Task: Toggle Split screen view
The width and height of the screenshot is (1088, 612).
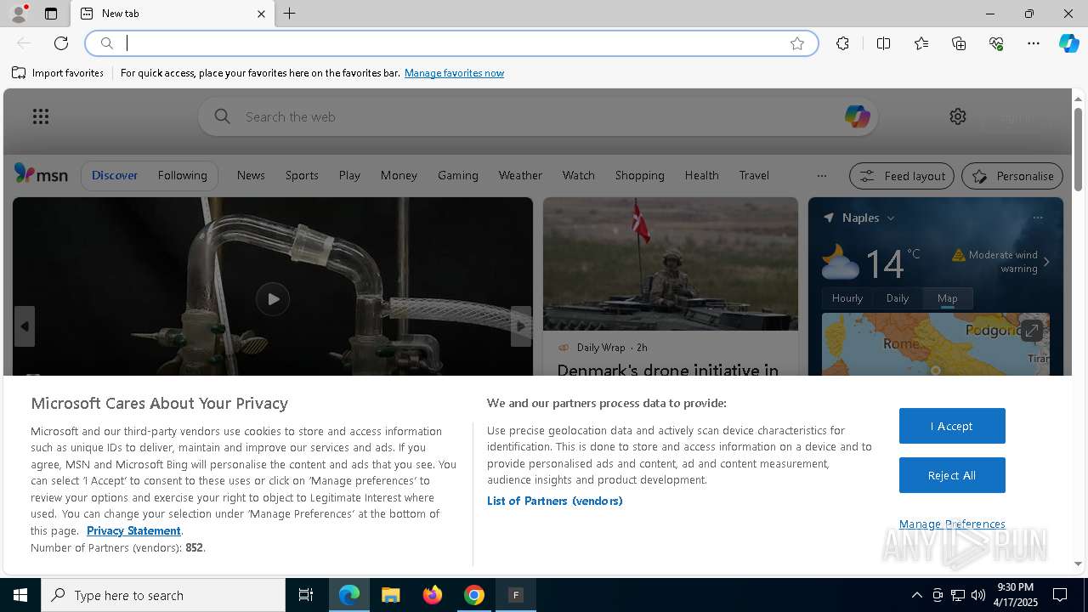Action: click(x=883, y=43)
